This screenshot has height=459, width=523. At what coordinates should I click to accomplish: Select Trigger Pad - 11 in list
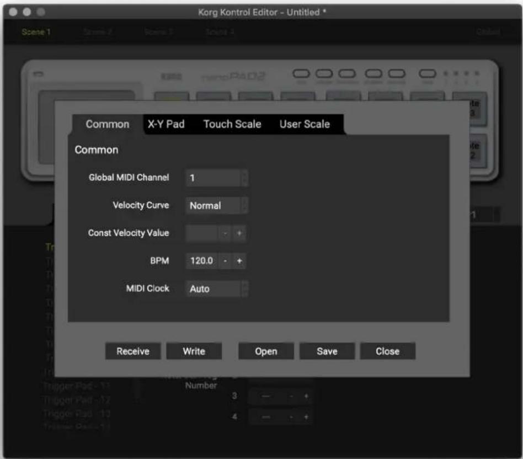[77, 386]
